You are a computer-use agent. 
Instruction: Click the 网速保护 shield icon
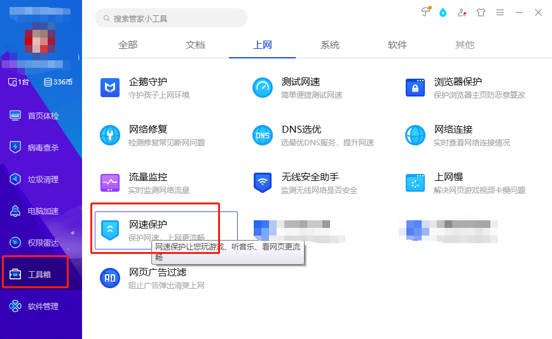coord(110,230)
